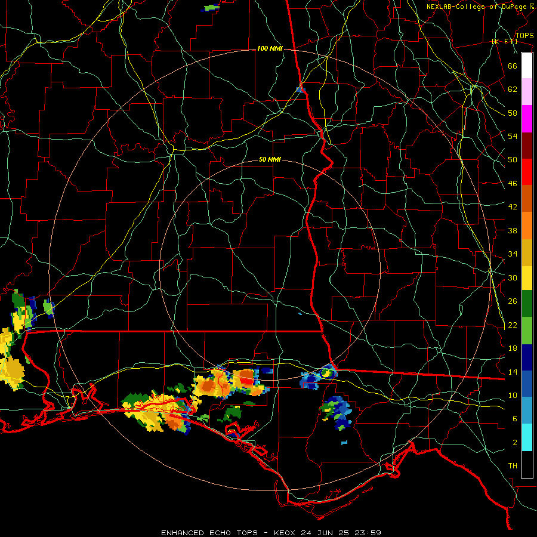This screenshot has height=537, width=537.
Task: Click the '18' legend value
Action: coord(513,348)
